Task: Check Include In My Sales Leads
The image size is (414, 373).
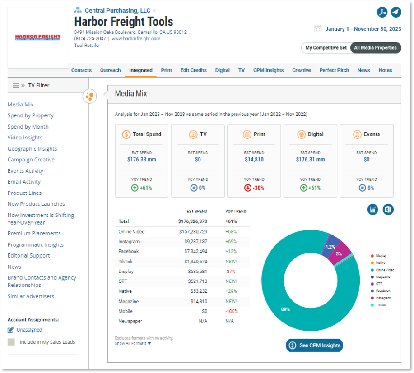Action: (x=11, y=342)
